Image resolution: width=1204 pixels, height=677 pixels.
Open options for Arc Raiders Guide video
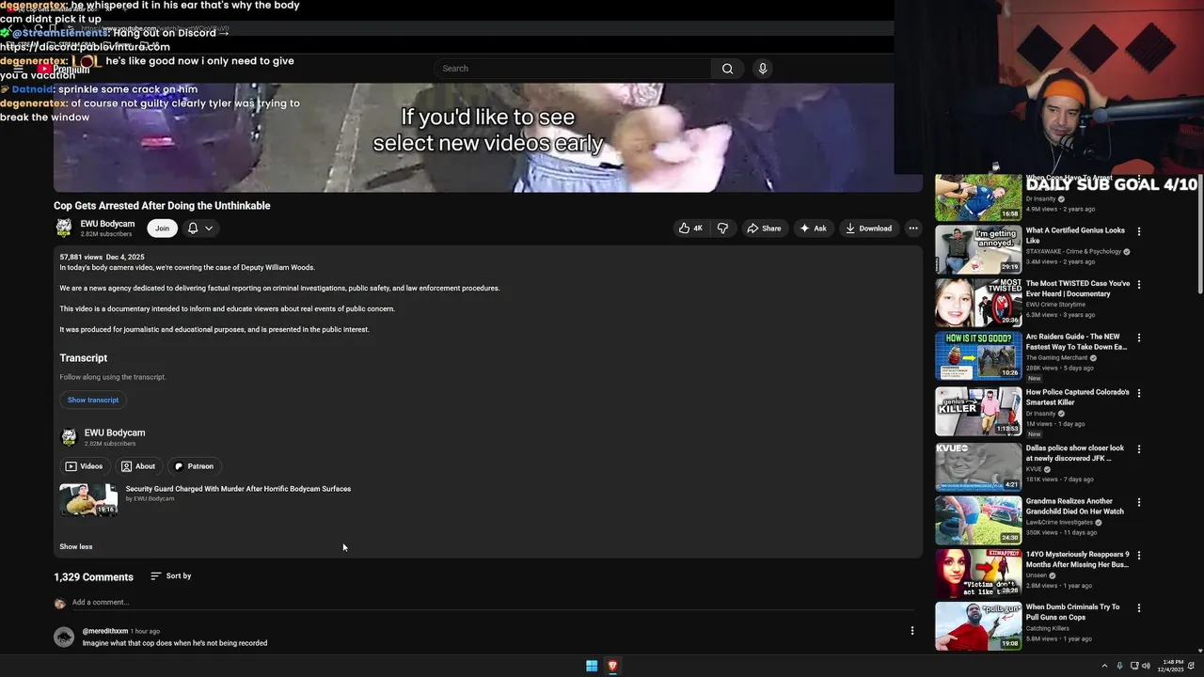tap(1139, 338)
